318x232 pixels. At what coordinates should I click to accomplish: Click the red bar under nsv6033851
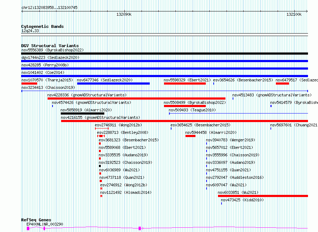click(263, 196)
